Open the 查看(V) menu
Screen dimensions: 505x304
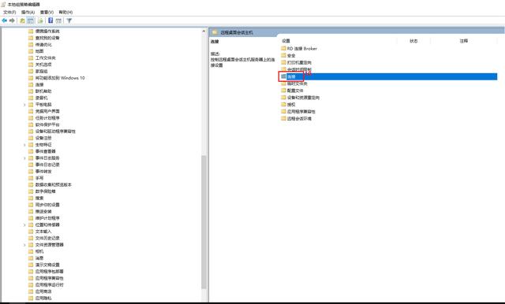pyautogui.click(x=47, y=13)
